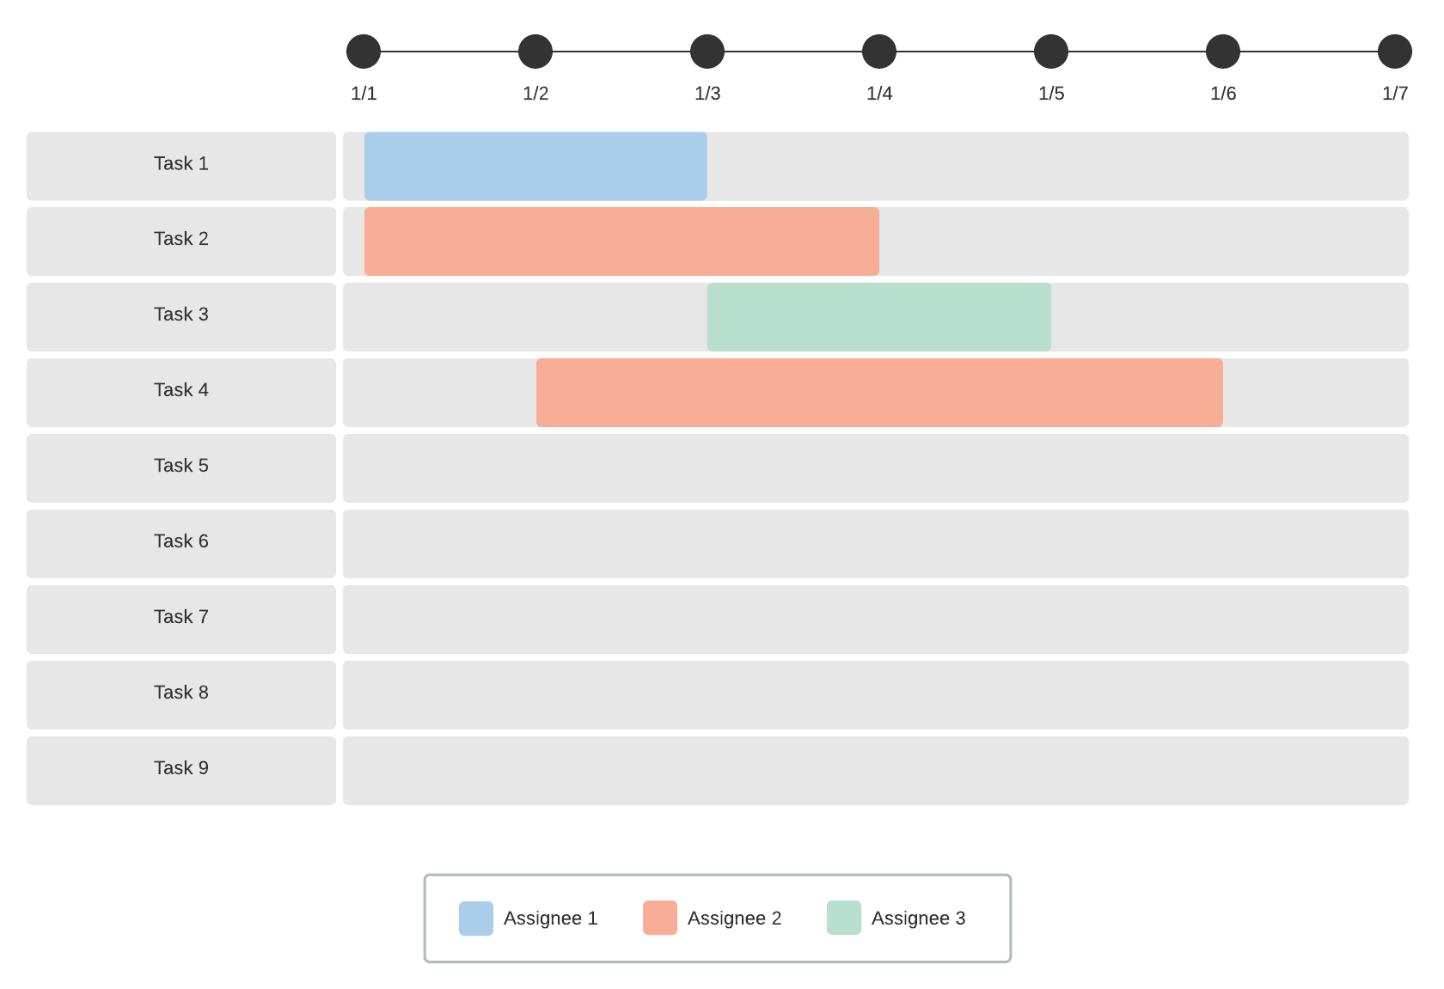Click the Task 9 label cell
Viewport: 1444px width, 989px height.
pos(181,771)
